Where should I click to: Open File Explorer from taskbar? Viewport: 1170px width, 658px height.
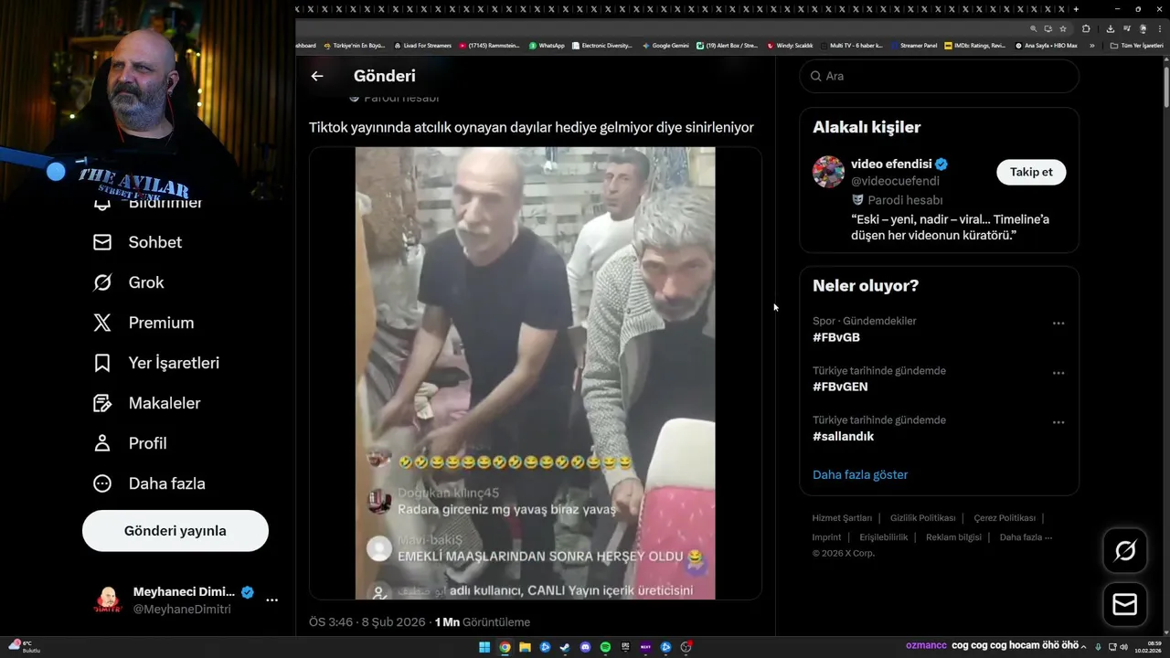tap(525, 647)
